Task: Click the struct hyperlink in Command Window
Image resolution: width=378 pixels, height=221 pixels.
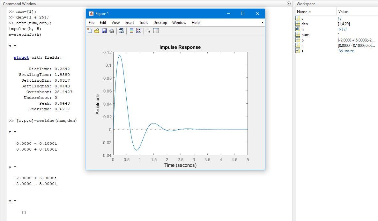Action: pyautogui.click(x=21, y=57)
